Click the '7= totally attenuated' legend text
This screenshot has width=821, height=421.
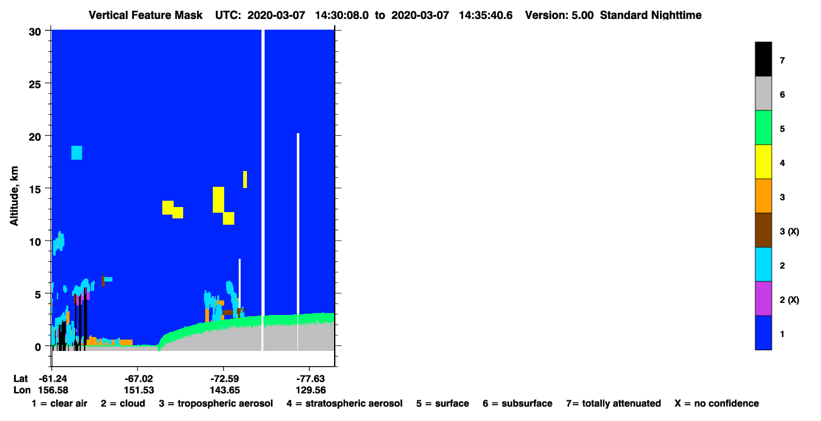[x=613, y=403]
